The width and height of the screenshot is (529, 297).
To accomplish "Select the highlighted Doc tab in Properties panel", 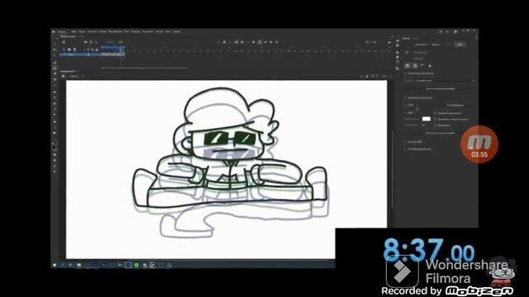I will point(460,45).
